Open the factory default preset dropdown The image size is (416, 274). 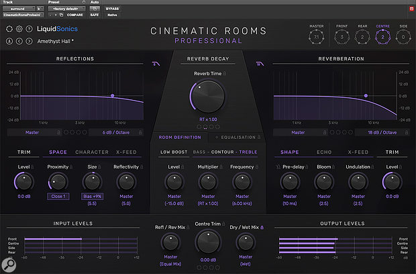tap(66, 9)
